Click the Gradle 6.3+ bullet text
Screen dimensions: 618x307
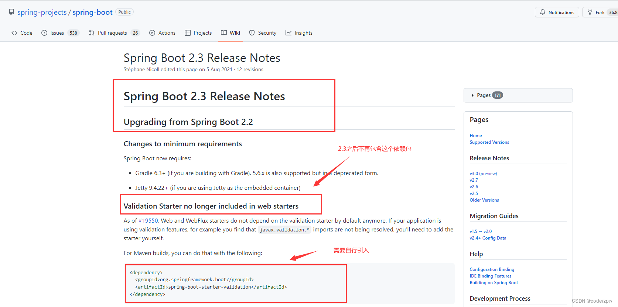coord(257,173)
